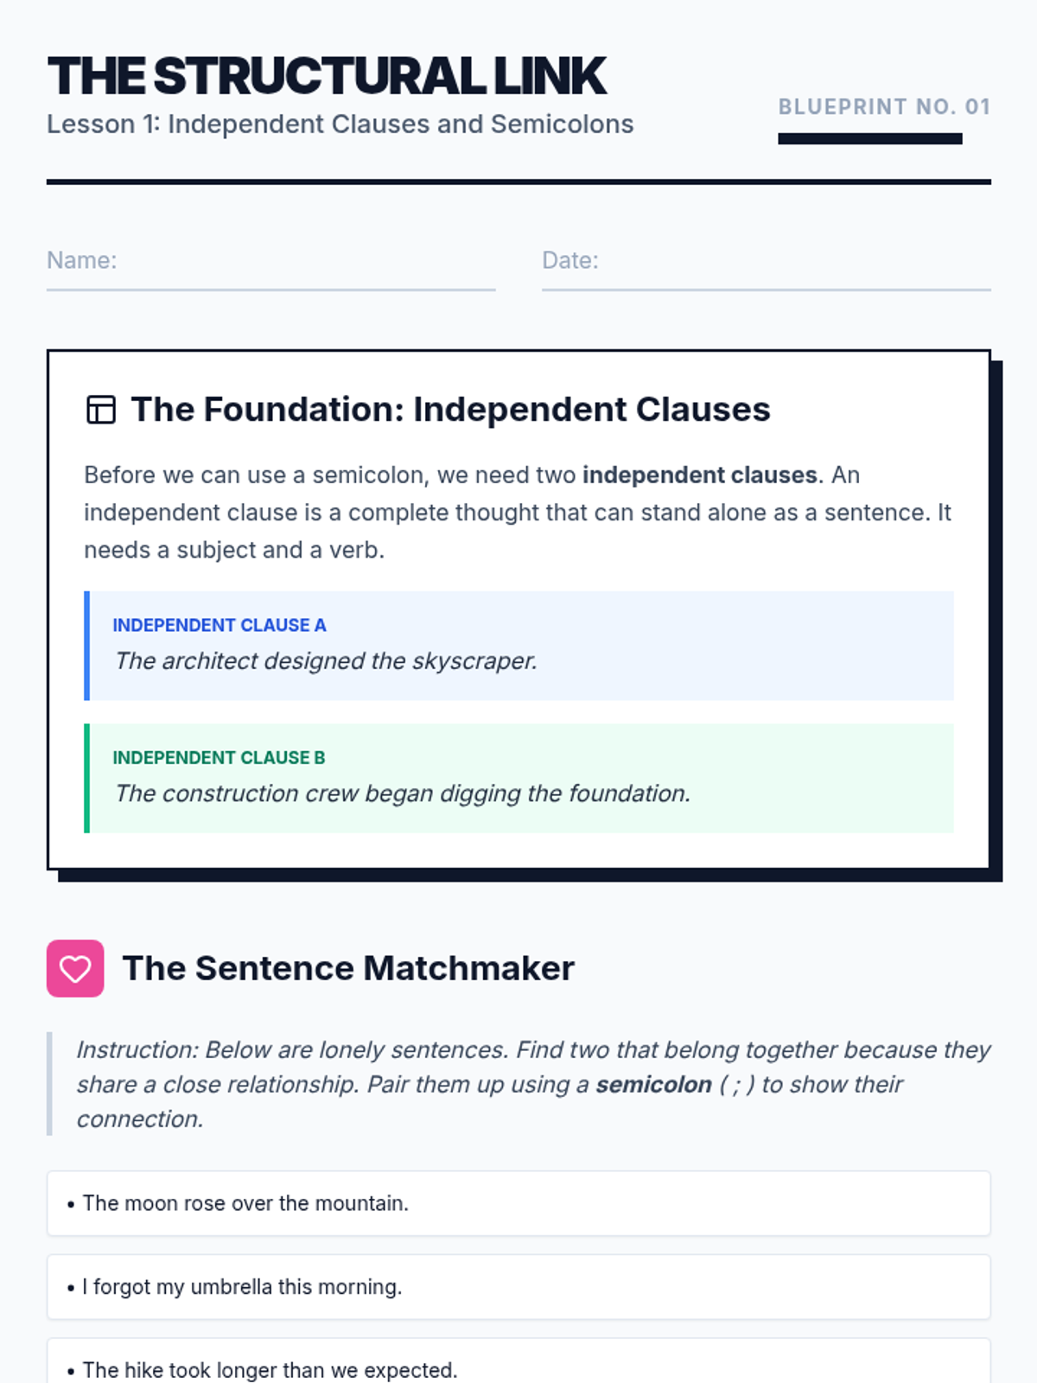Click the pink heart icon
Viewport: 1037px width, 1383px height.
(75, 968)
